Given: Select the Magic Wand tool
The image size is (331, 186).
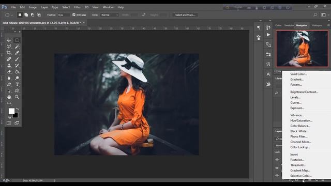Looking at the screenshot, I should (17, 47).
